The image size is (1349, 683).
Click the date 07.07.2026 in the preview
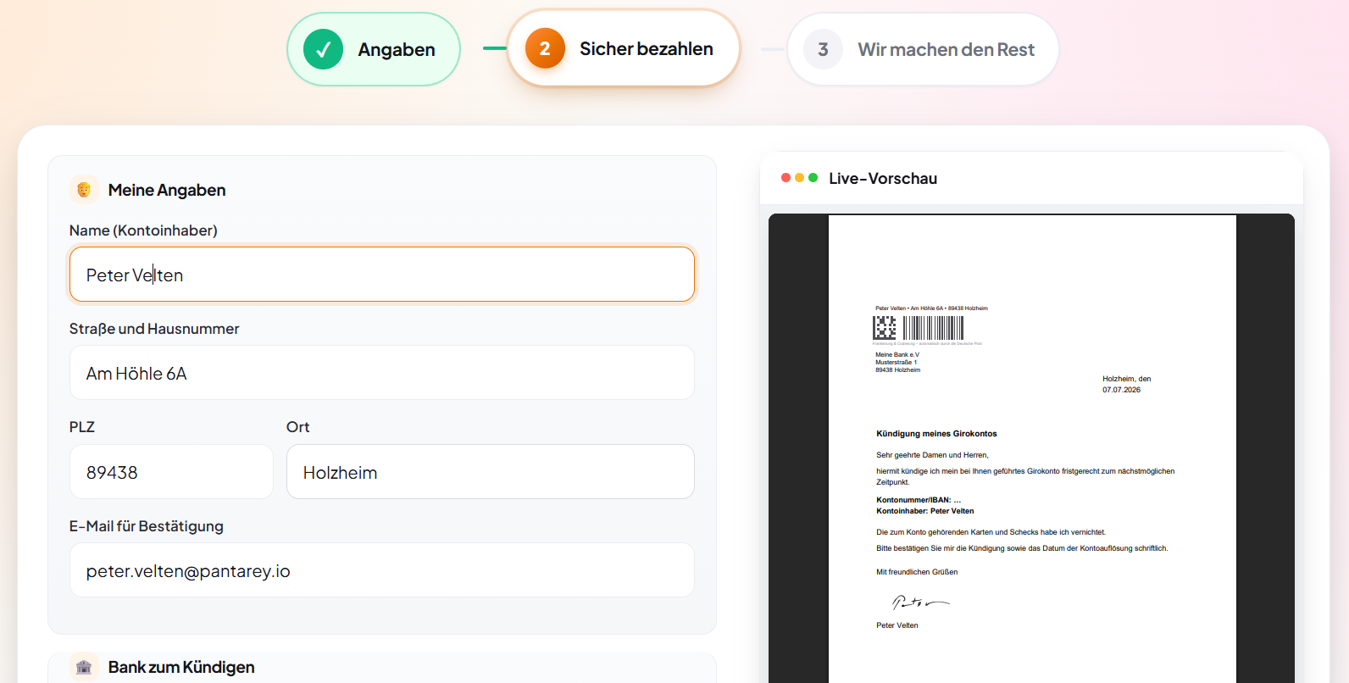tap(1121, 390)
